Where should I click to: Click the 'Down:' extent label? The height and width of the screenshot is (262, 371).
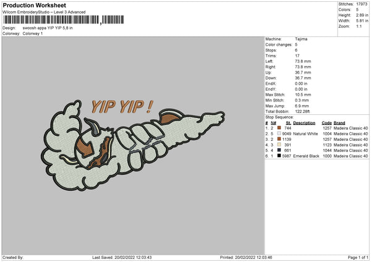pyautogui.click(x=271, y=78)
